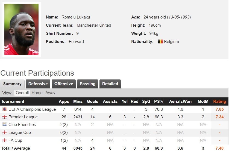Open the Premier League tournament link
This screenshot has height=151, width=229.
point(23,117)
